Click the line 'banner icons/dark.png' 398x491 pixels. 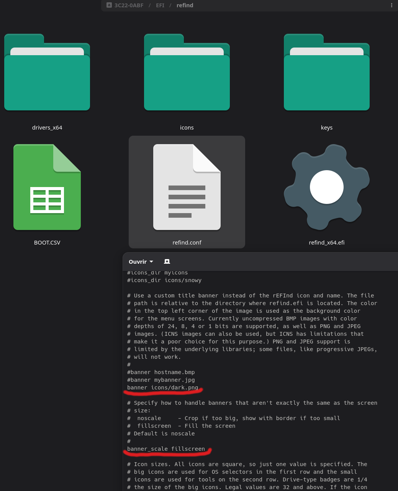163,388
